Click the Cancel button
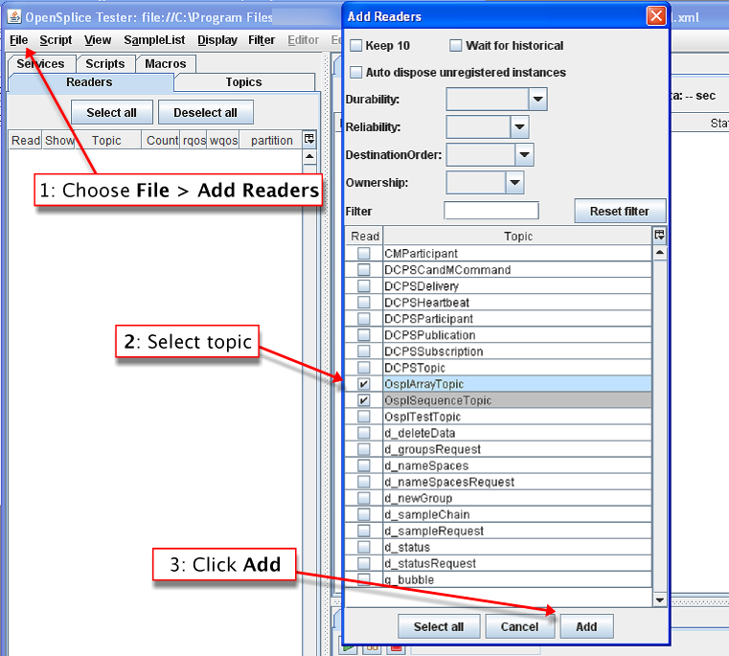The image size is (729, 656). [x=519, y=626]
